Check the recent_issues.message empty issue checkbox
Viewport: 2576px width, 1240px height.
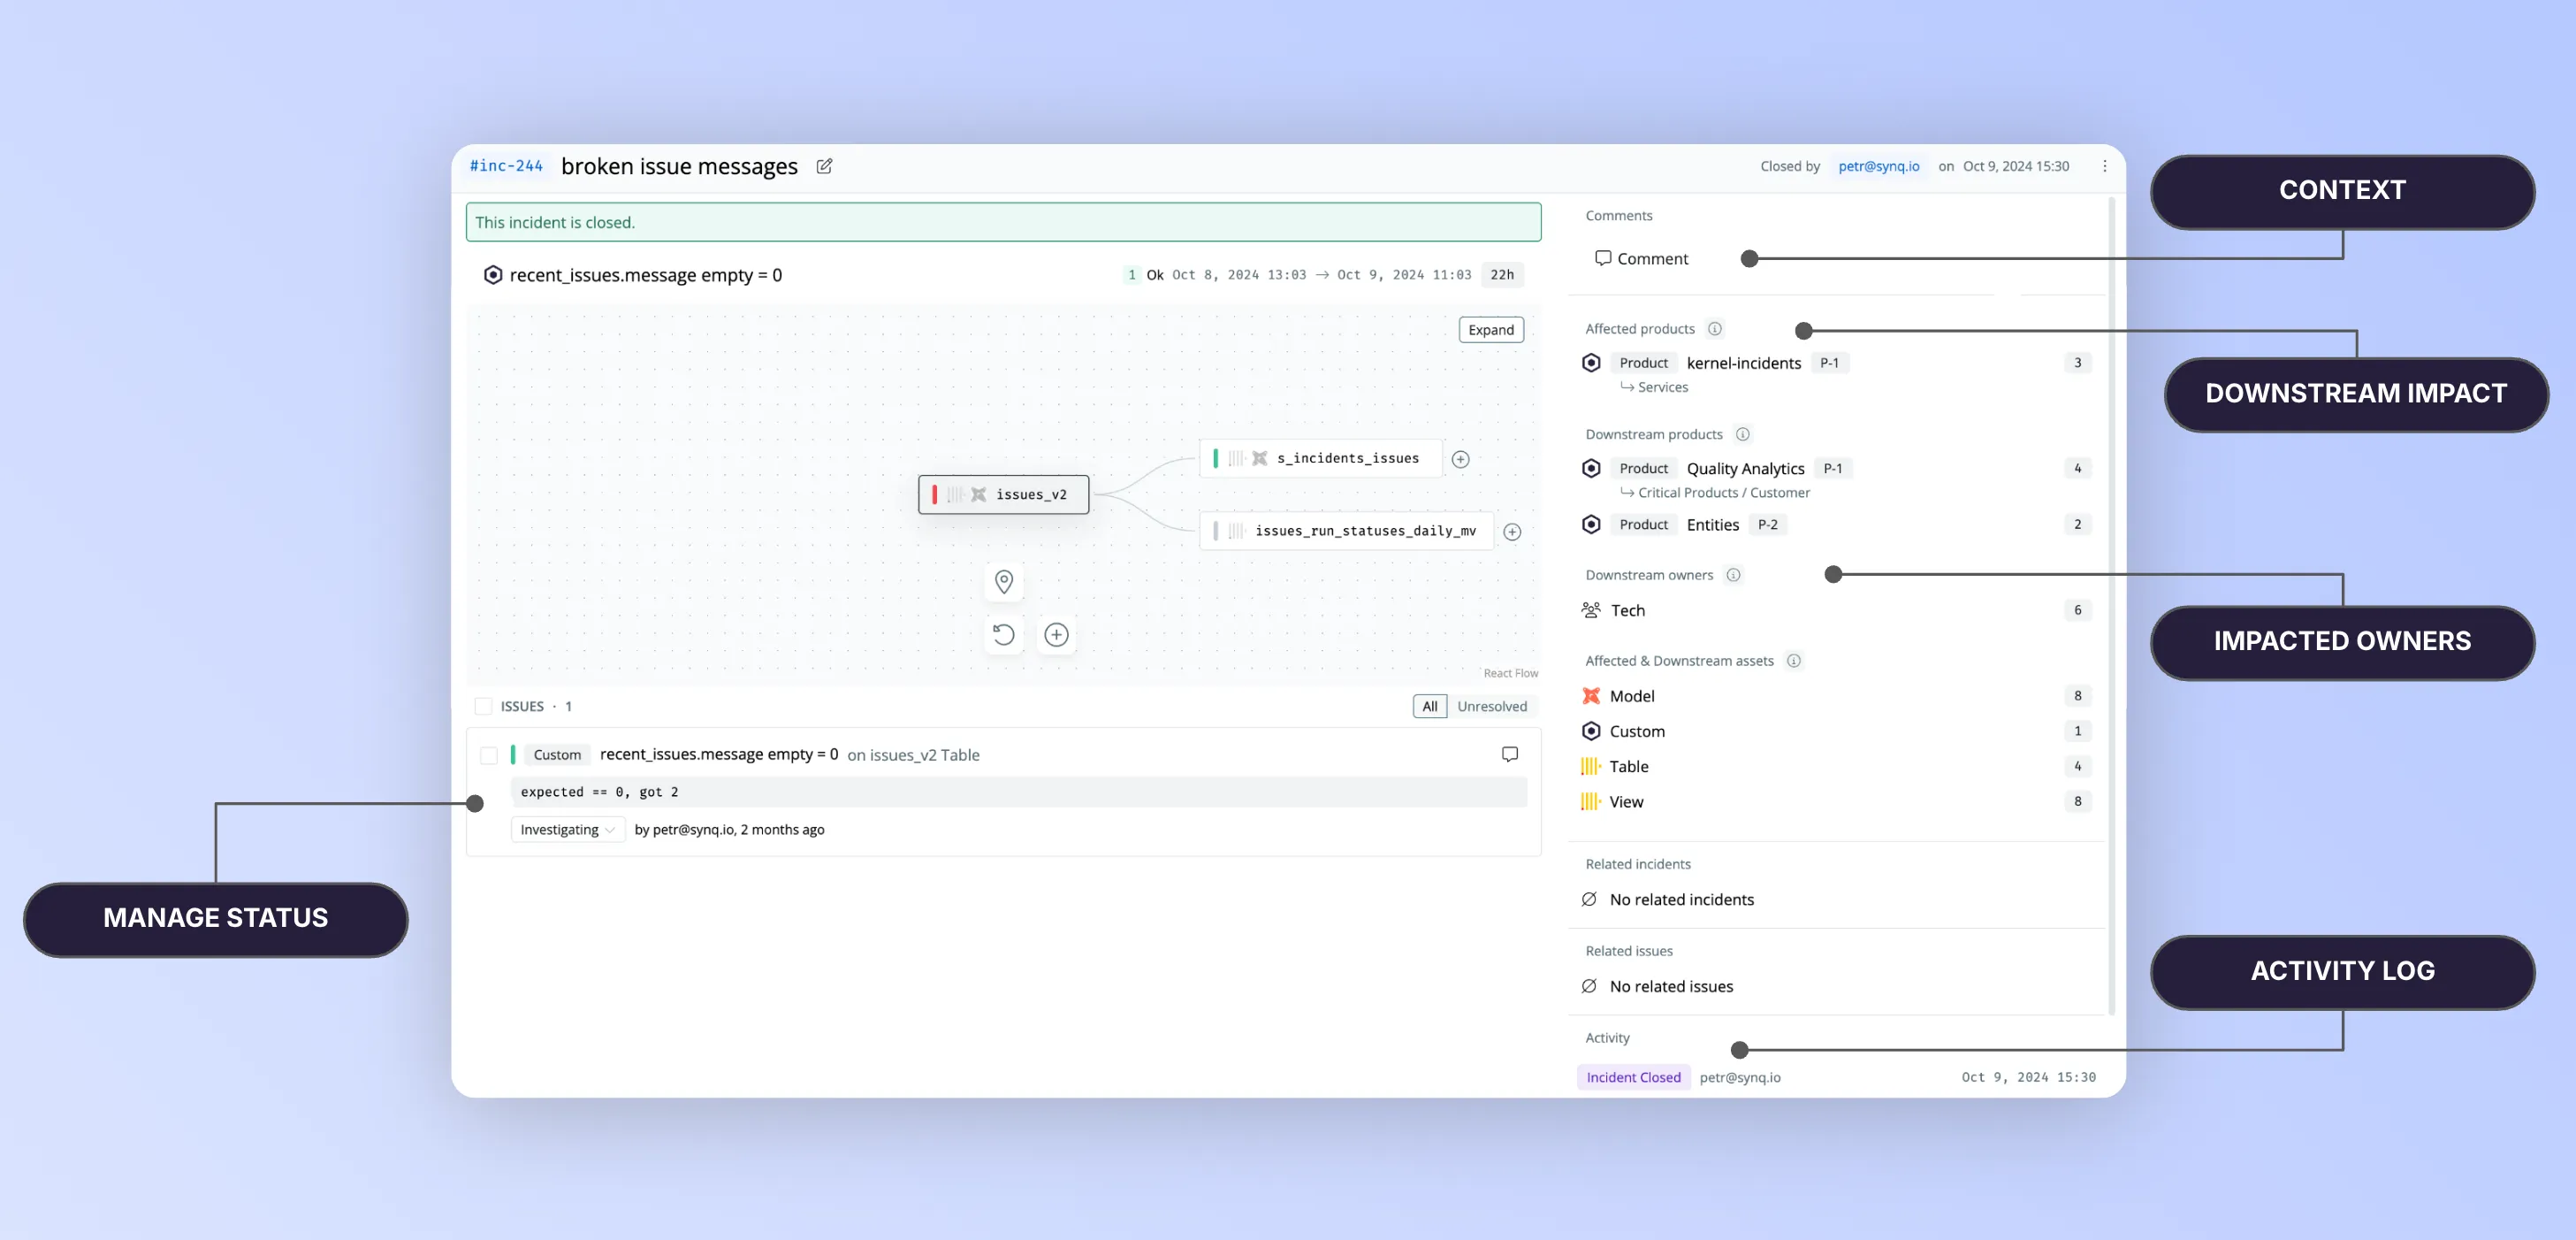(x=489, y=755)
